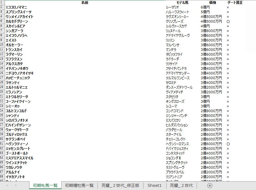
Task: Select the 初期牝馬一覧 sheet tab
Action: point(45,185)
